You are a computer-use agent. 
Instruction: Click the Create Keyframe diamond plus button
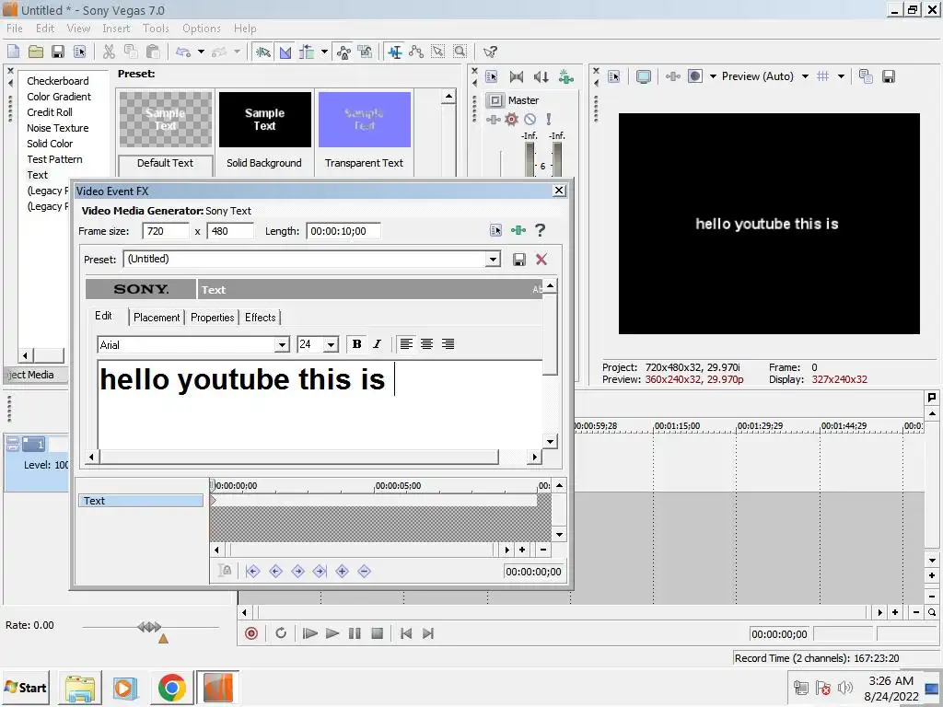(x=343, y=571)
